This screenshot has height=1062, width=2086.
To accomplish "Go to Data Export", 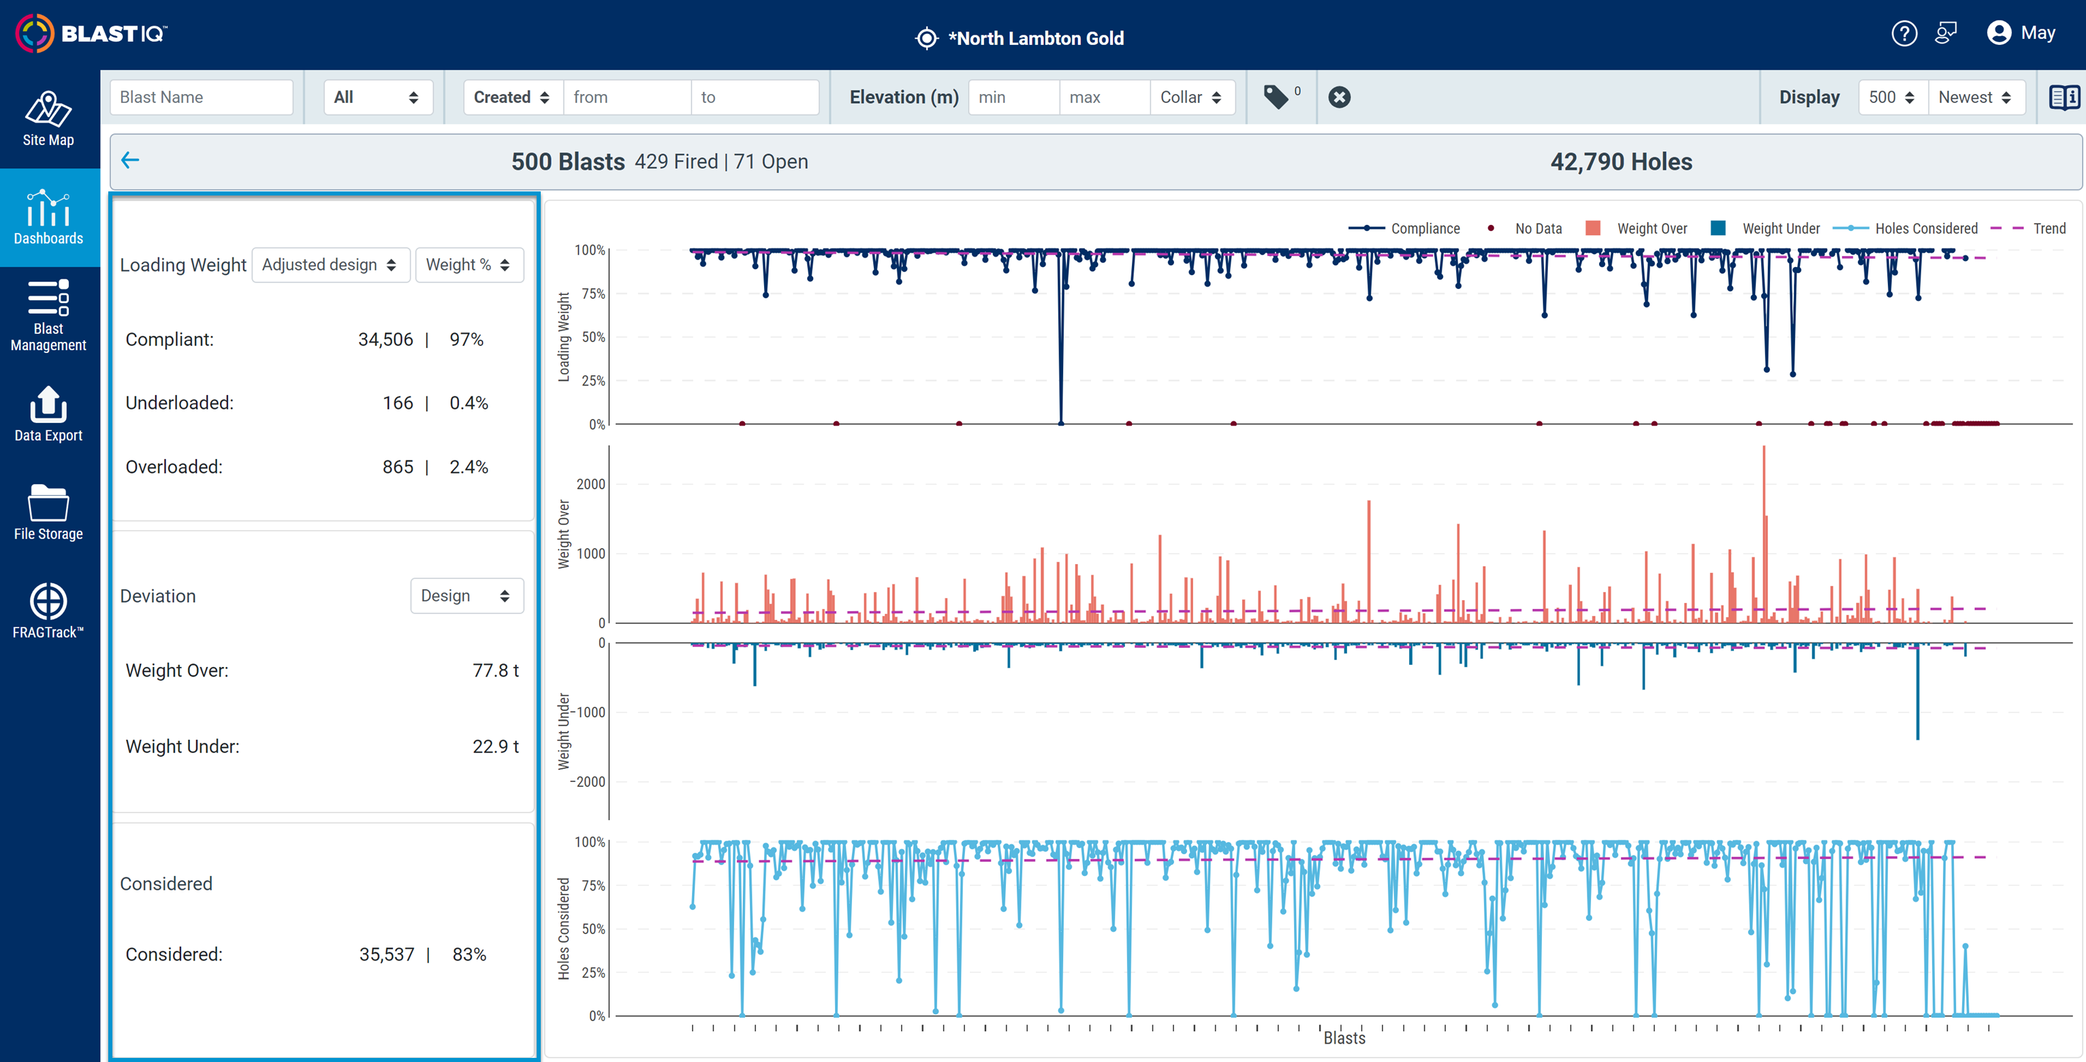I will point(48,415).
